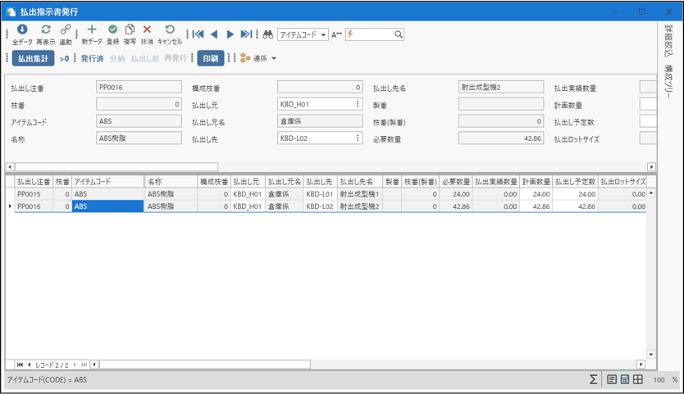Open the 払出し元 KBD_H01 selector
The width and height of the screenshot is (684, 394).
tap(358, 104)
